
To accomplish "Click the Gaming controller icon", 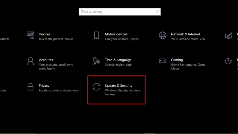I will click(x=163, y=61).
